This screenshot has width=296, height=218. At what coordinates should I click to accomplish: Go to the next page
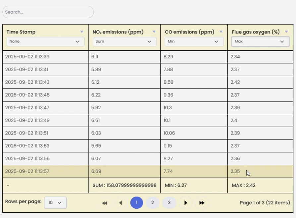pyautogui.click(x=186, y=203)
